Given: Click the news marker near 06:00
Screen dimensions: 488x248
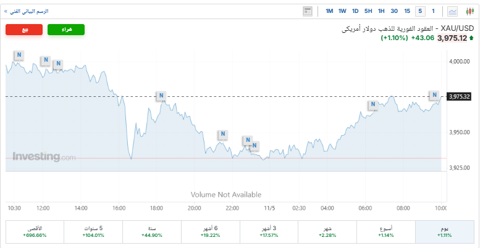Looking at the screenshot, I should click(x=372, y=105).
